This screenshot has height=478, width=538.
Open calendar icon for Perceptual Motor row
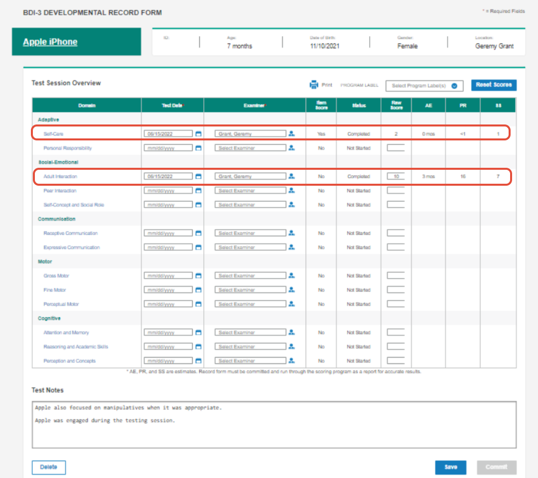pos(198,304)
